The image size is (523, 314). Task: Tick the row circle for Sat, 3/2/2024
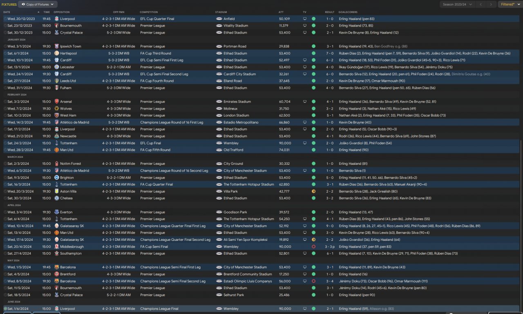5,102
